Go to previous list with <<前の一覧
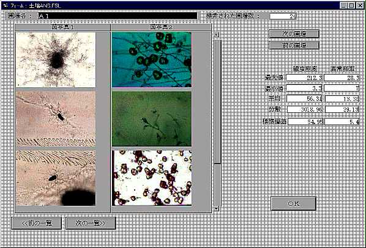The width and height of the screenshot is (366, 248). (x=36, y=224)
